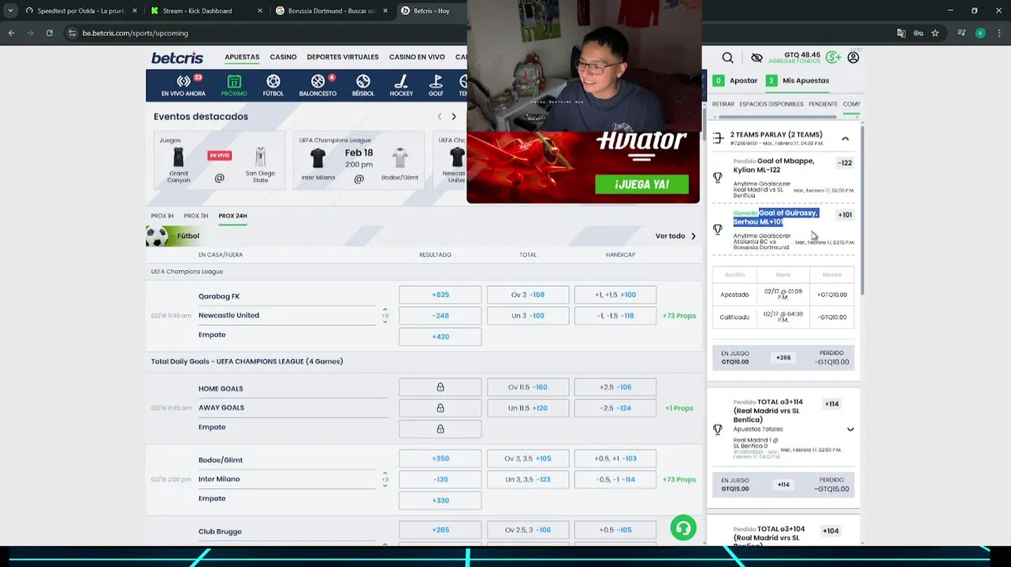Show previous featured events with left arrow
The image size is (1011, 567).
point(440,117)
